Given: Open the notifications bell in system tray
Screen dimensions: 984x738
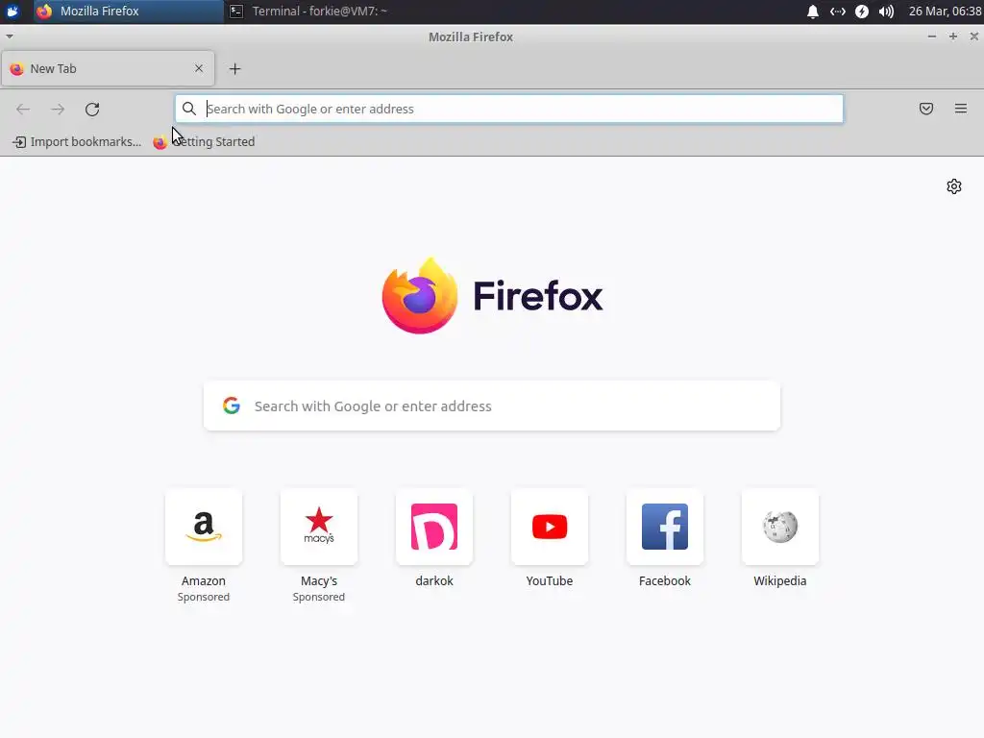Looking at the screenshot, I should [x=813, y=12].
